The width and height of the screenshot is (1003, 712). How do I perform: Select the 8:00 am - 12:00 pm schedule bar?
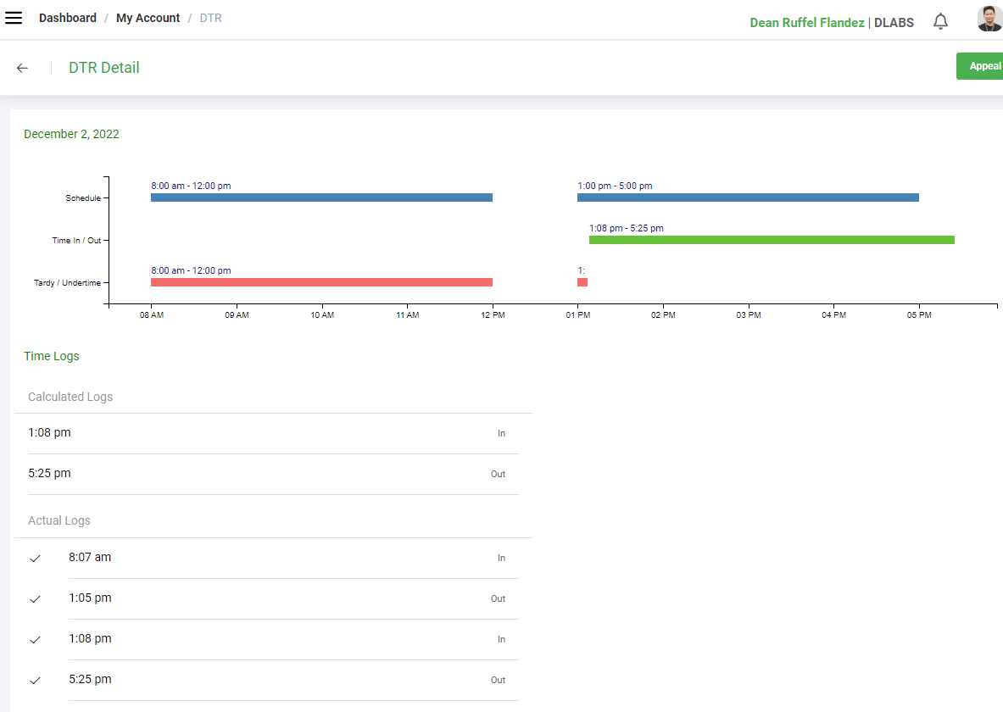pyautogui.click(x=321, y=197)
